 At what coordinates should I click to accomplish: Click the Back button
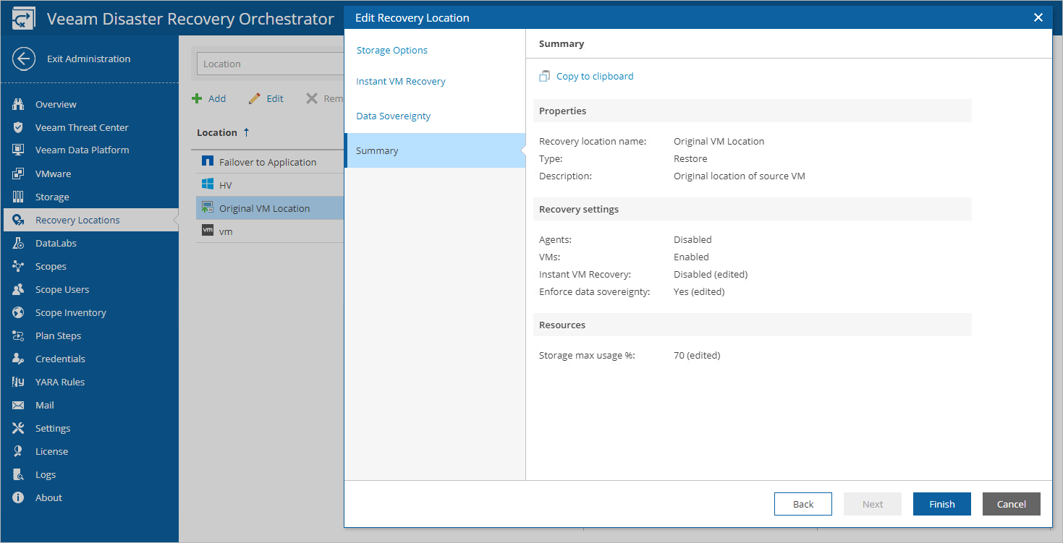(803, 504)
